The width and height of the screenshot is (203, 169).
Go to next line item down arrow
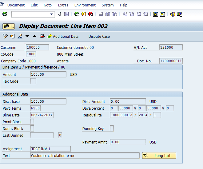coord(27,36)
